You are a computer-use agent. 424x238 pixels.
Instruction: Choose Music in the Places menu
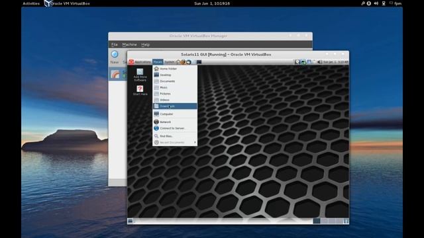coord(175,87)
